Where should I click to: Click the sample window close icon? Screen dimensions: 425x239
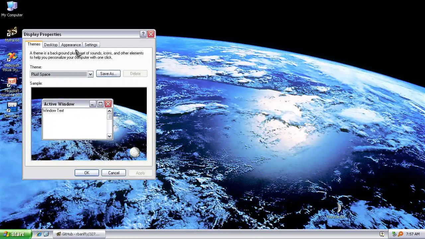point(108,104)
